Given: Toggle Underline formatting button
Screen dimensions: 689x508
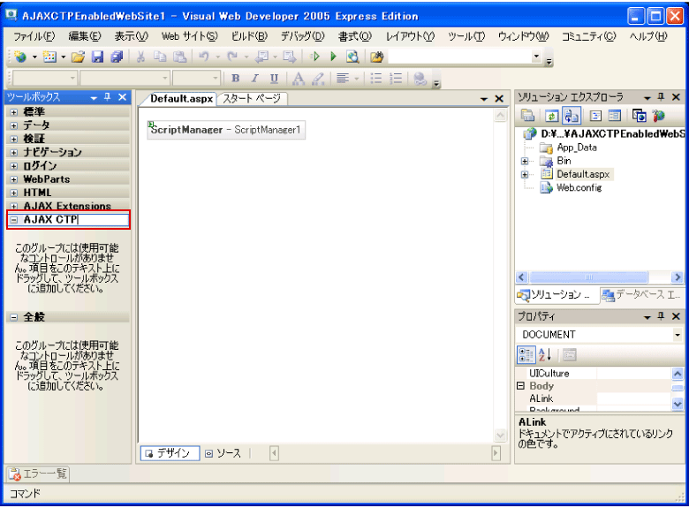Looking at the screenshot, I should click(x=274, y=79).
